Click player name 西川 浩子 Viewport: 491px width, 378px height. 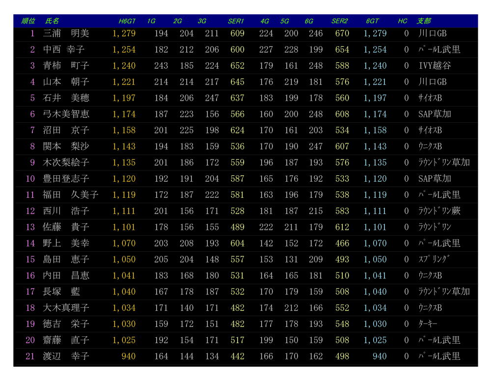point(66,211)
